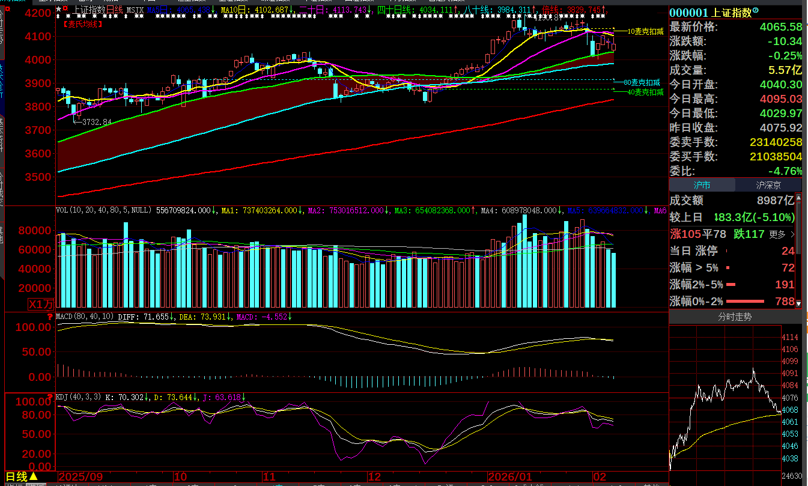Click the KDJ indicator help question mark

(x=50, y=396)
